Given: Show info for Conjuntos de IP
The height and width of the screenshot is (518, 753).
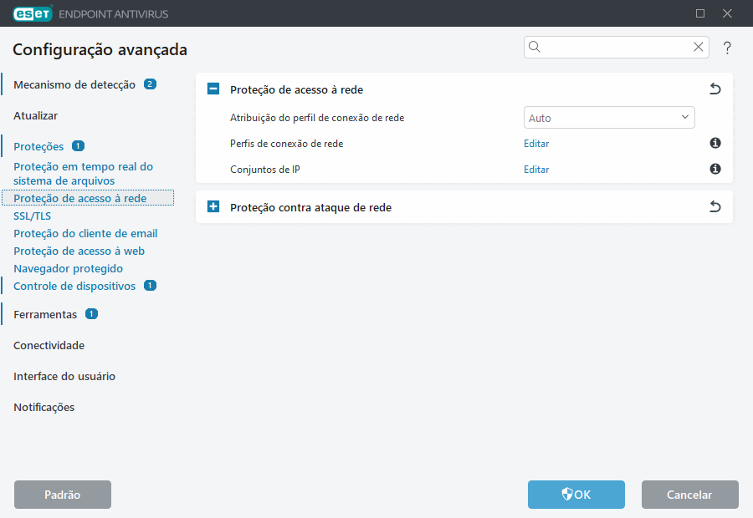Looking at the screenshot, I should pyautogui.click(x=715, y=169).
